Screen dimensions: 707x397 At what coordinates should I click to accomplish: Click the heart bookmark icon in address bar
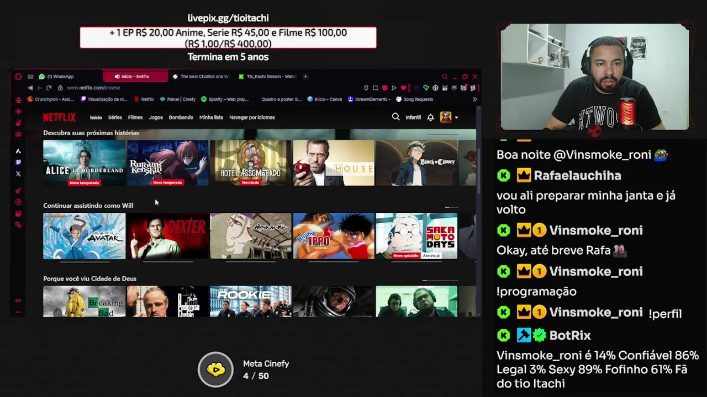click(x=403, y=88)
